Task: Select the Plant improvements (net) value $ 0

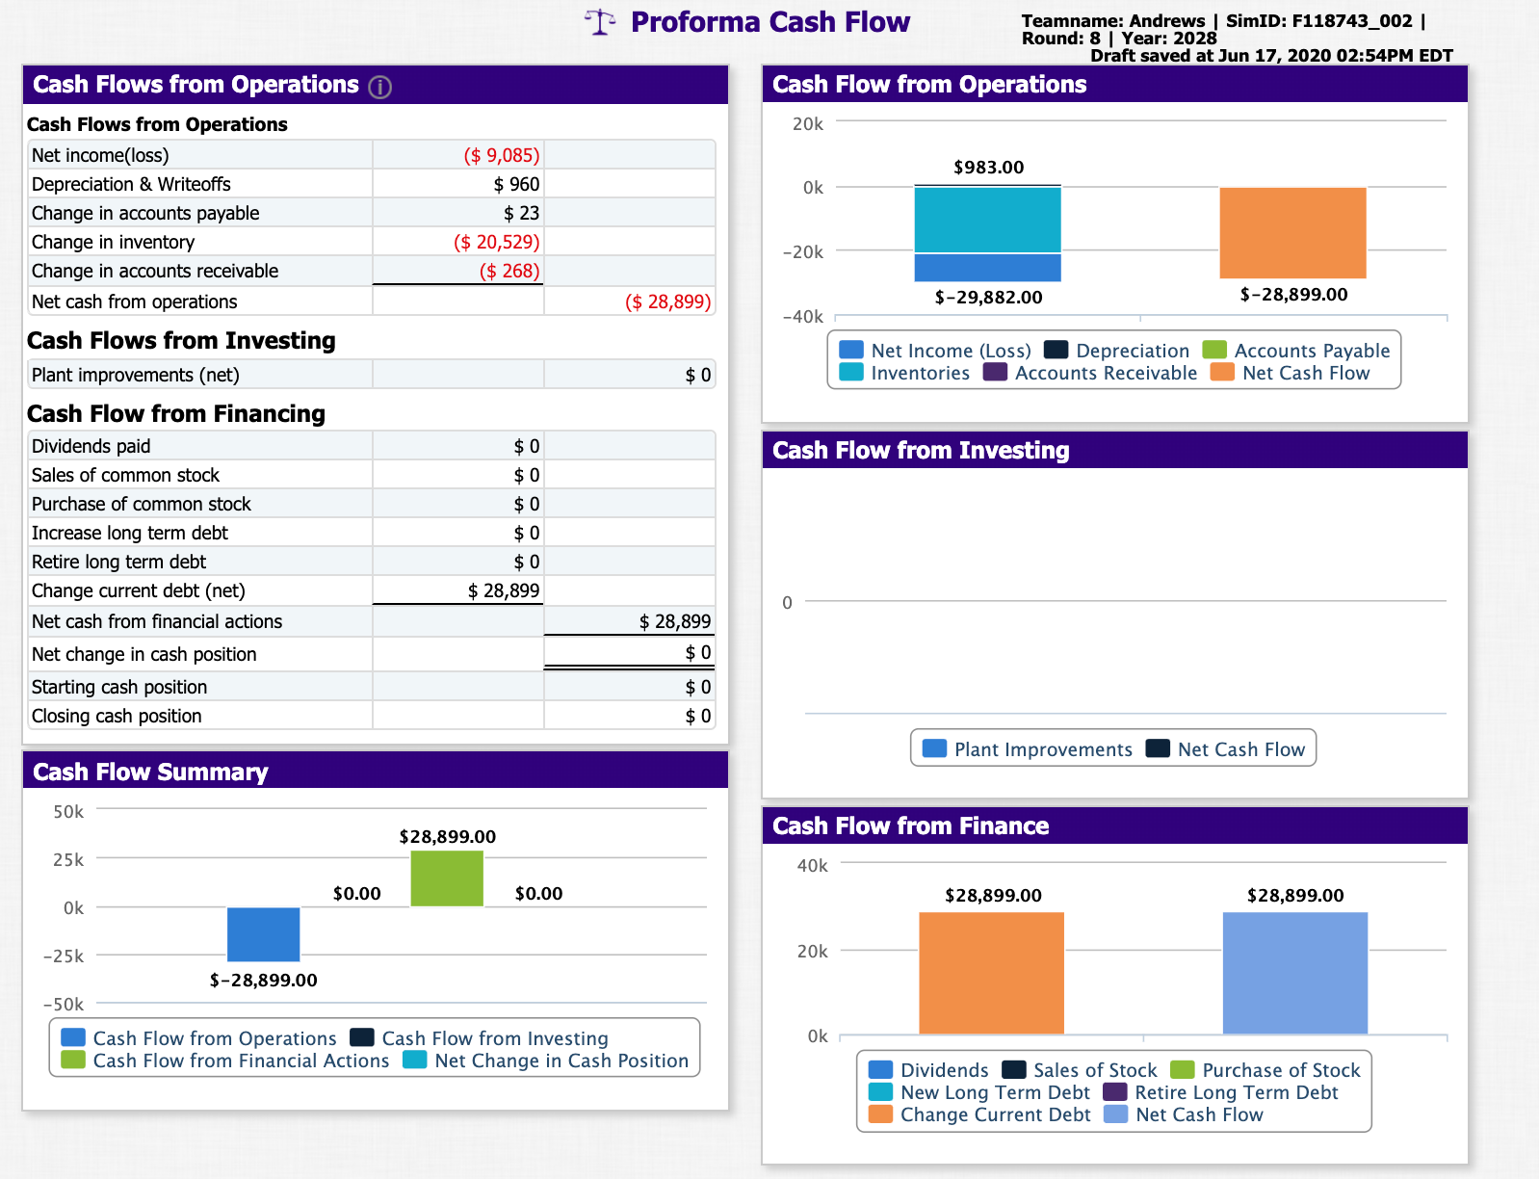Action: (x=698, y=375)
